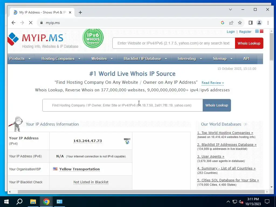The height and width of the screenshot is (207, 276).
Task: Click the IPv6 Whois Support badge
Action: [93, 38]
